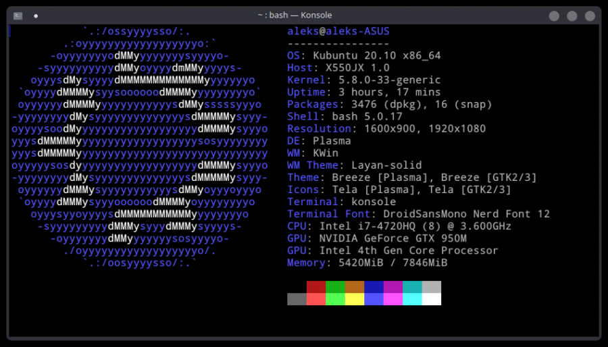The image size is (608, 347).
Task: Click the bright cyan color block
Action: tap(412, 299)
